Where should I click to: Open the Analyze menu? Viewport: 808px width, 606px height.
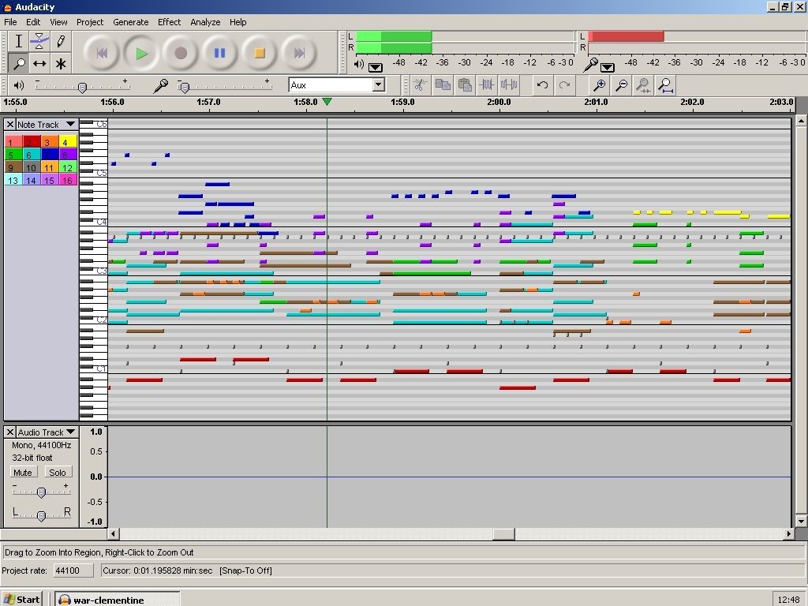click(x=205, y=22)
